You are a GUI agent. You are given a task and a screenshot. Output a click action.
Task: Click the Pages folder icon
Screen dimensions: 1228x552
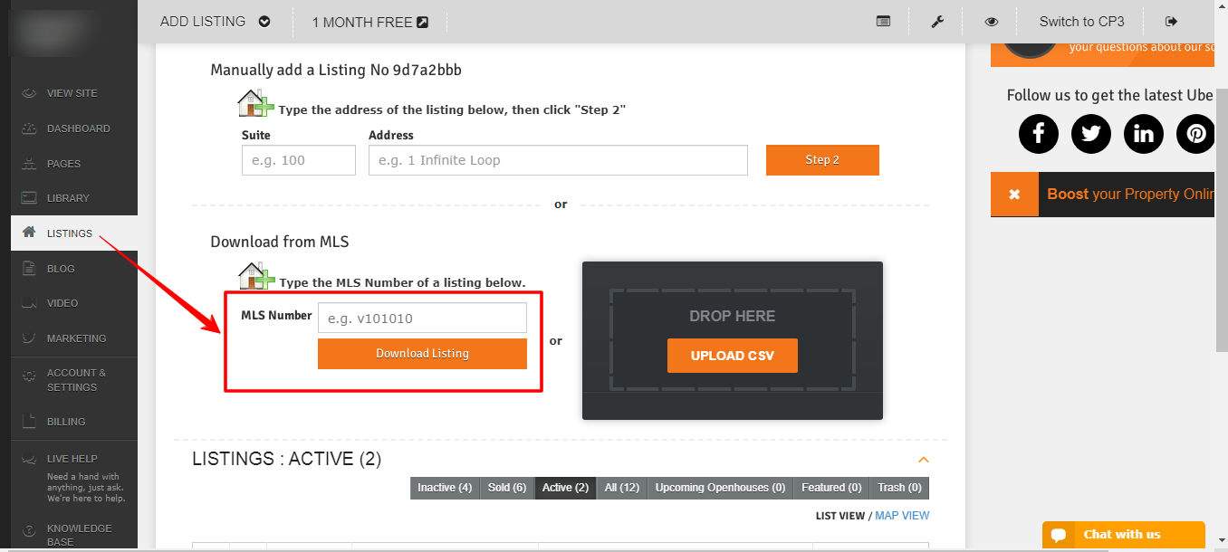(x=29, y=164)
